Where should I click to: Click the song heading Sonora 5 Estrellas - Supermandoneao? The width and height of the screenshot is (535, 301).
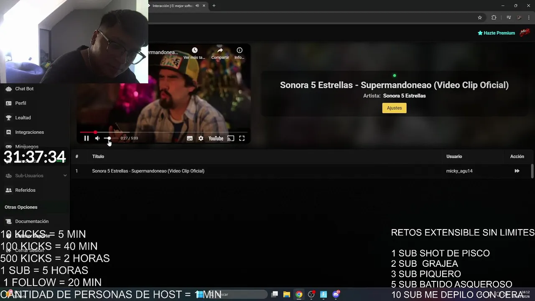tap(394, 85)
